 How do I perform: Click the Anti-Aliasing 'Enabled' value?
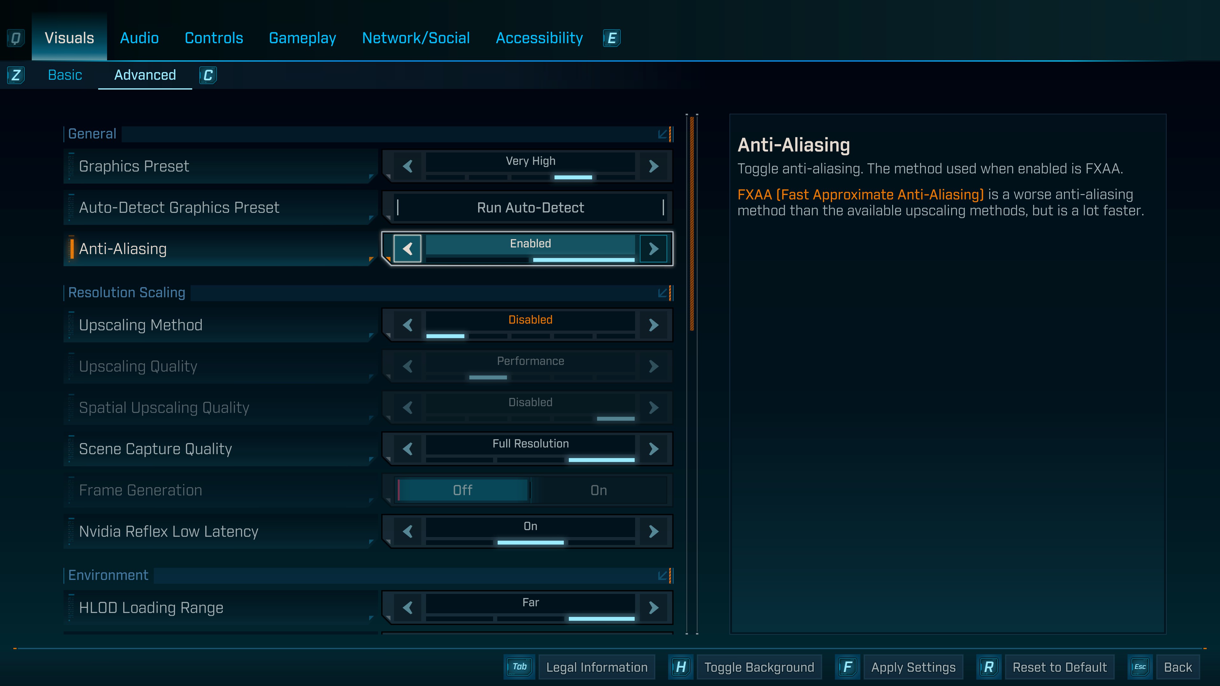531,243
